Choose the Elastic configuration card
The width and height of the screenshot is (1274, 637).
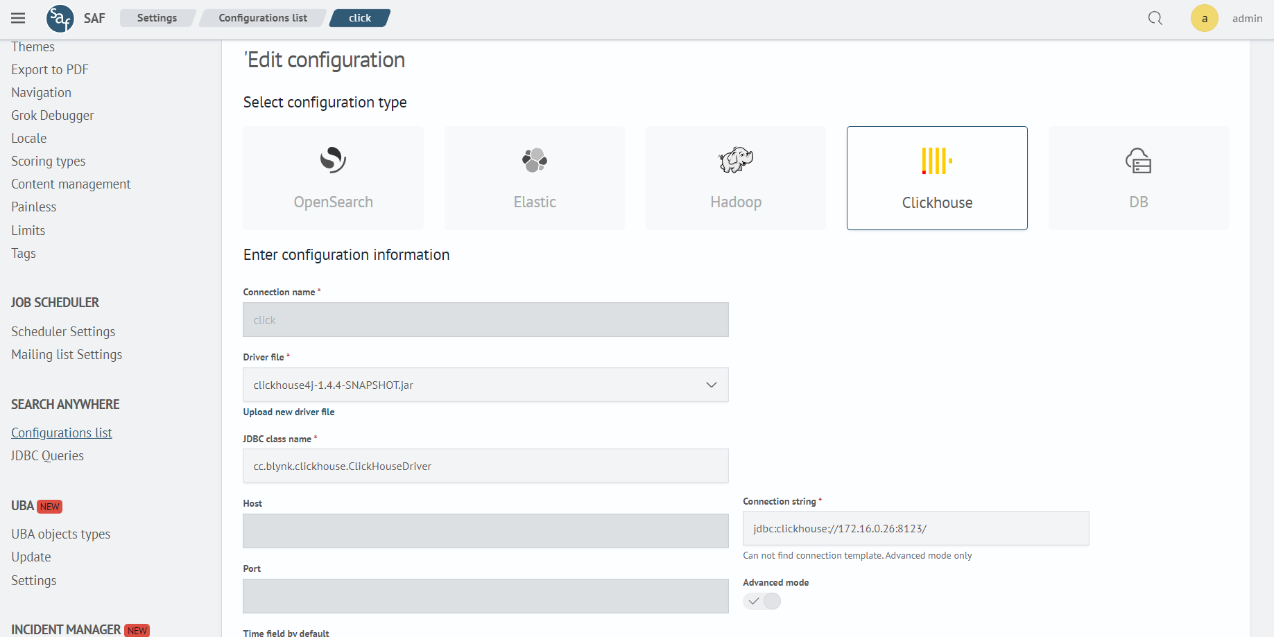pos(535,178)
